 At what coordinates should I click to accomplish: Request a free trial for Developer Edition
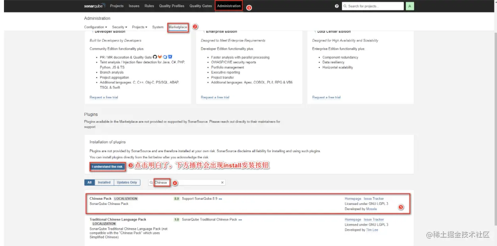pos(104,97)
